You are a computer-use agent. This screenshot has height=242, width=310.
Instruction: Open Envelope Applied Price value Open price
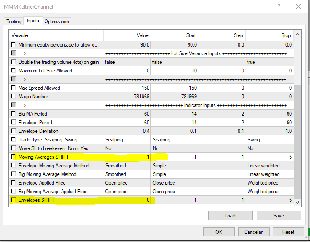(127, 183)
